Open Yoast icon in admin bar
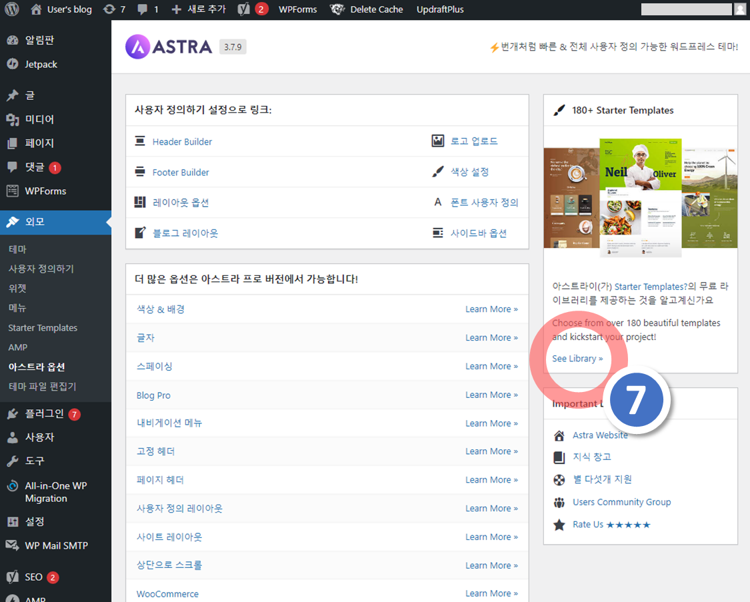 pyautogui.click(x=244, y=9)
